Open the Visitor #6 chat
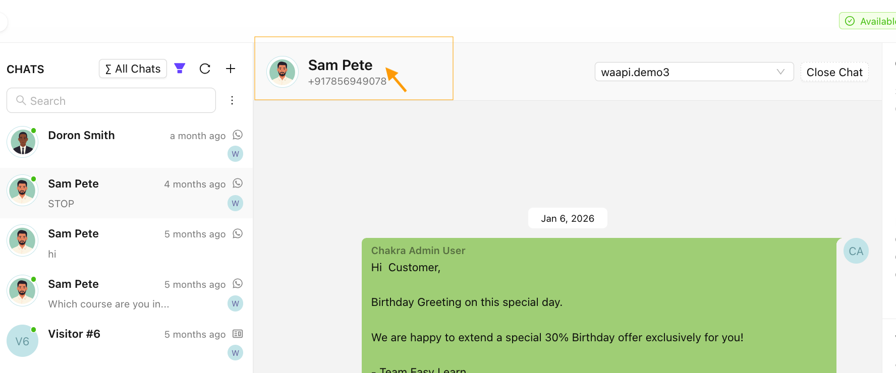 coord(126,343)
